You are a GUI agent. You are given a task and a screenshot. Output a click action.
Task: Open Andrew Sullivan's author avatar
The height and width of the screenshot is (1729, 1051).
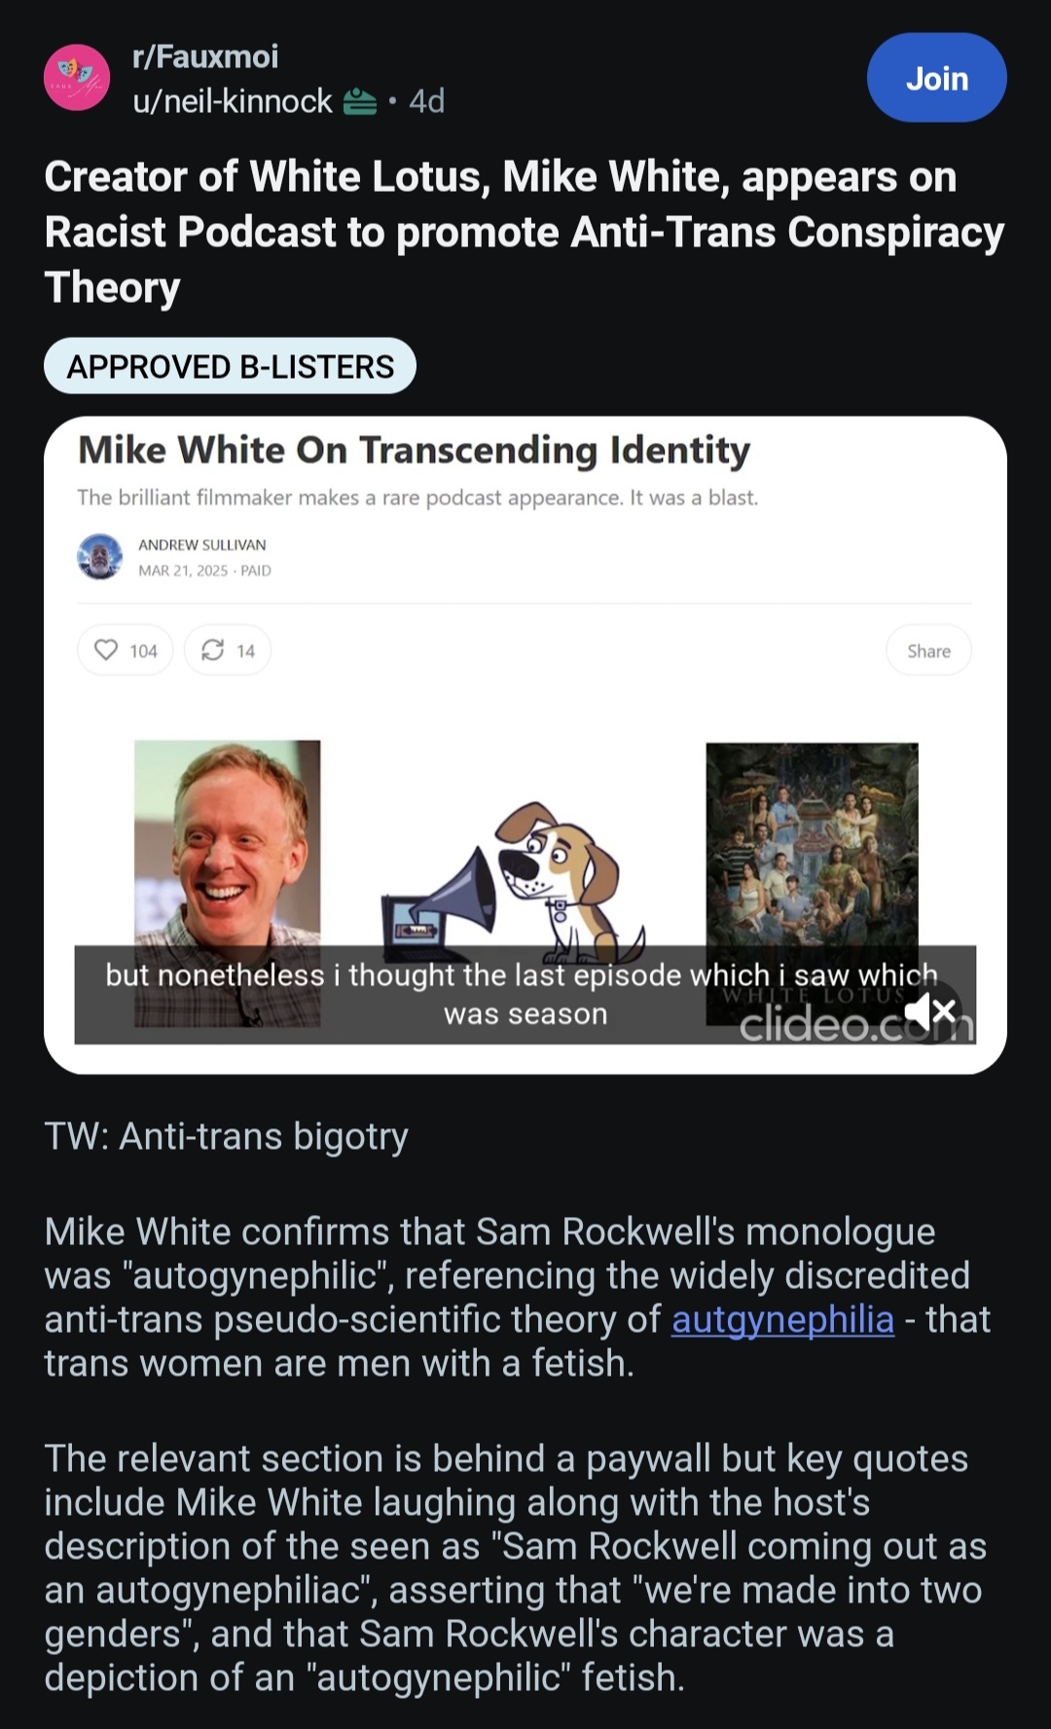tap(99, 557)
